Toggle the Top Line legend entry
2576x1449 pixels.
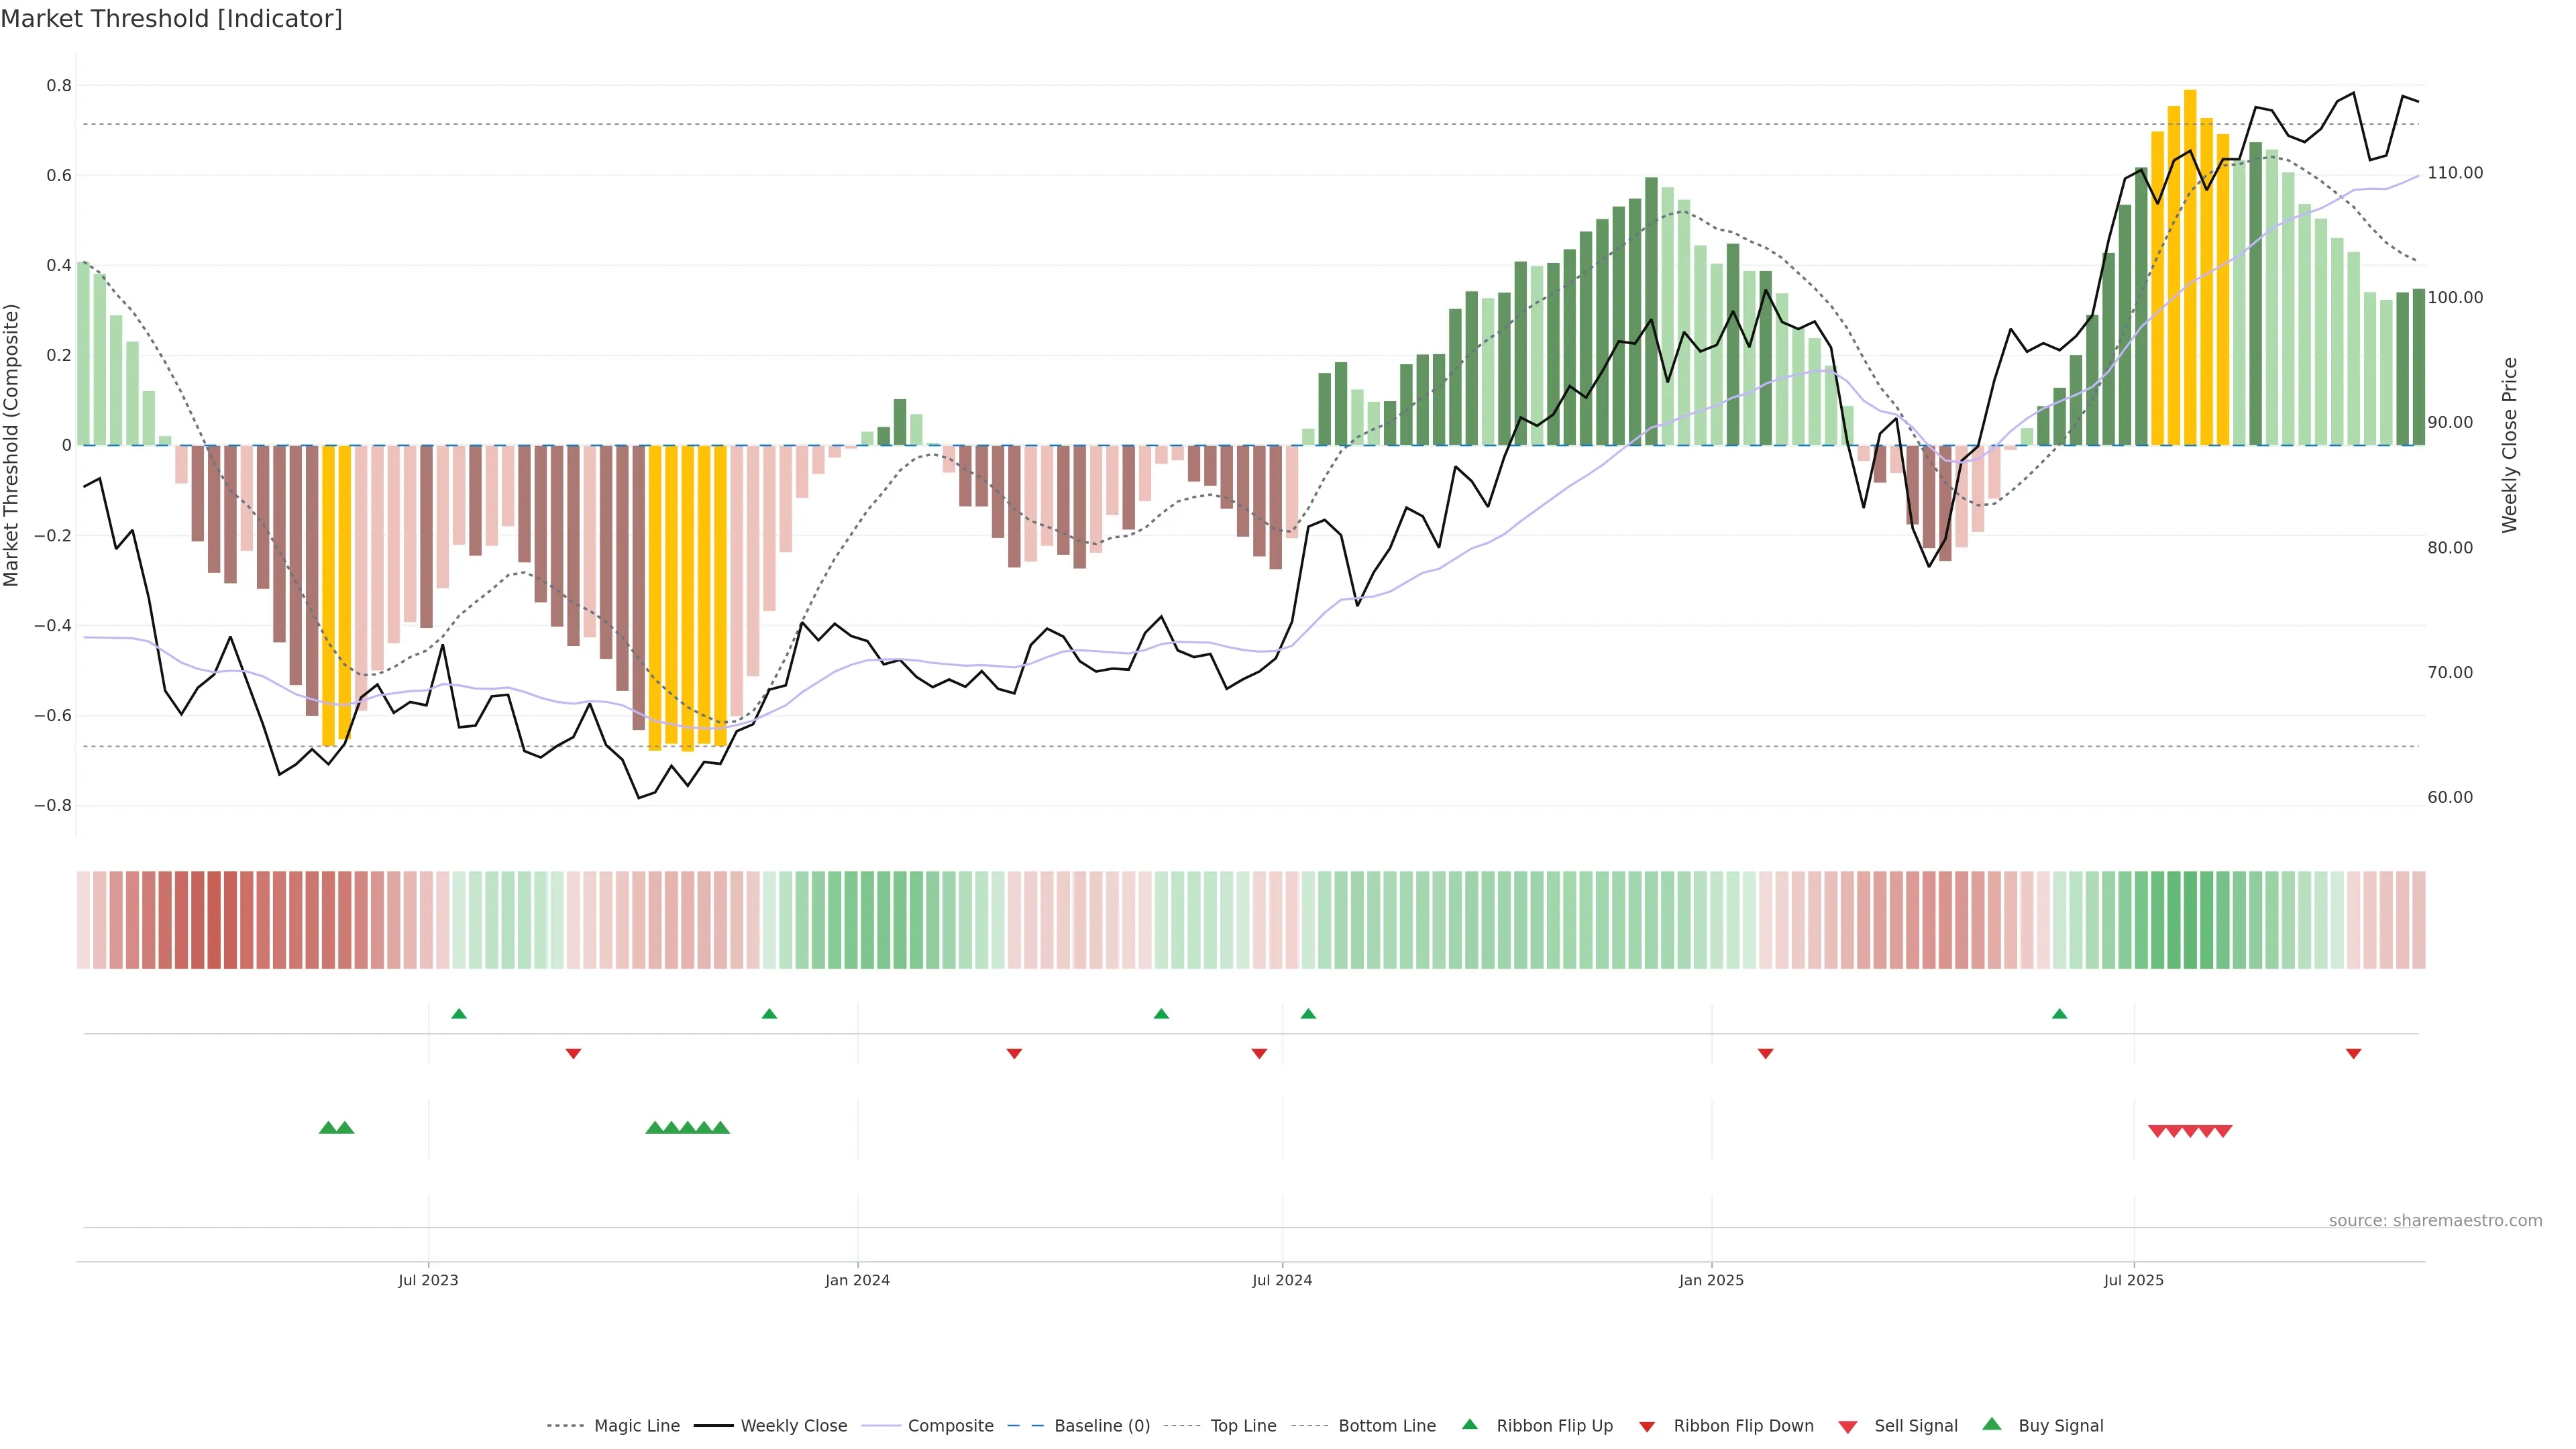tap(1243, 1426)
